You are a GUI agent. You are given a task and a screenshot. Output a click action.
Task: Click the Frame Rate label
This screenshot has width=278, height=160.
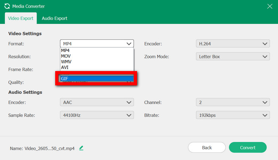coord(21,69)
